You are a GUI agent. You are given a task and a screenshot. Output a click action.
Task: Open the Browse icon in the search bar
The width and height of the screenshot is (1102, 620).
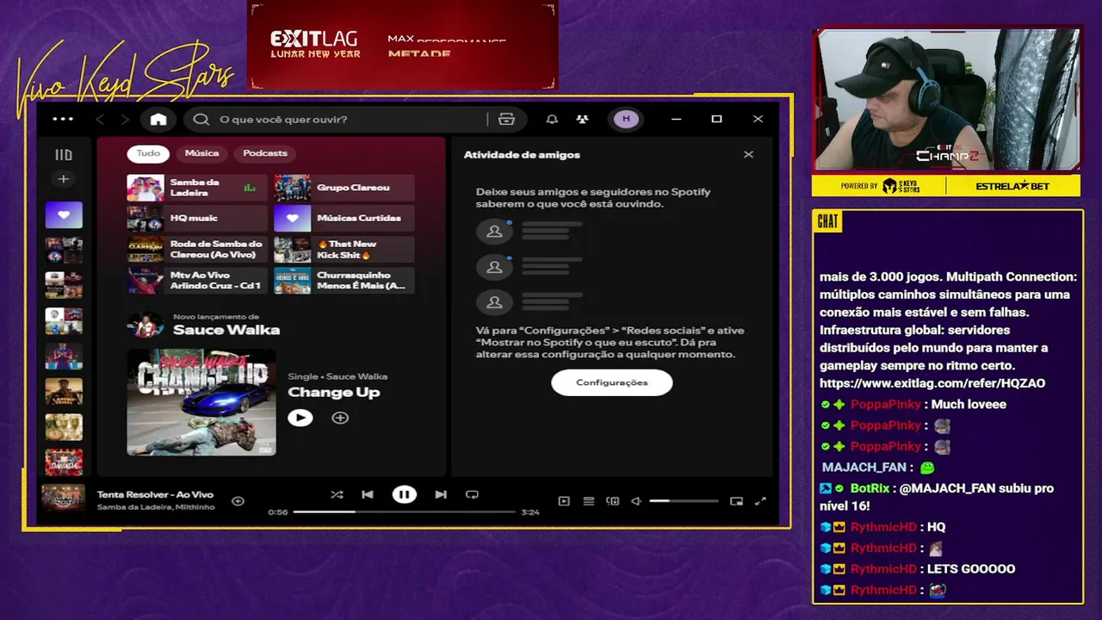coord(506,119)
